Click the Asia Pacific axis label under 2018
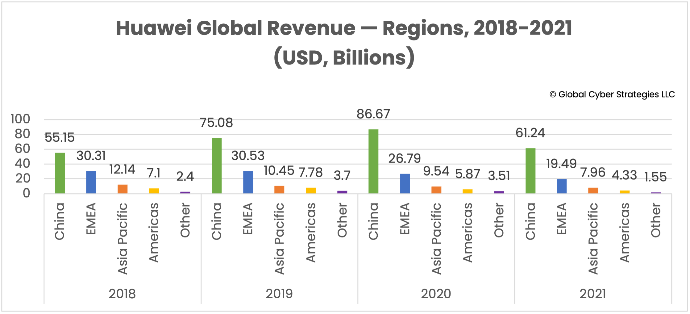690x314 pixels. (122, 239)
